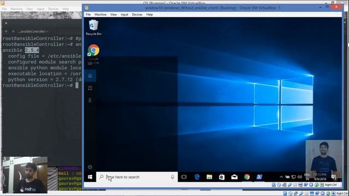Open File menu in window10 VirtualBox window
This screenshot has height=196, width=349.
(88, 15)
